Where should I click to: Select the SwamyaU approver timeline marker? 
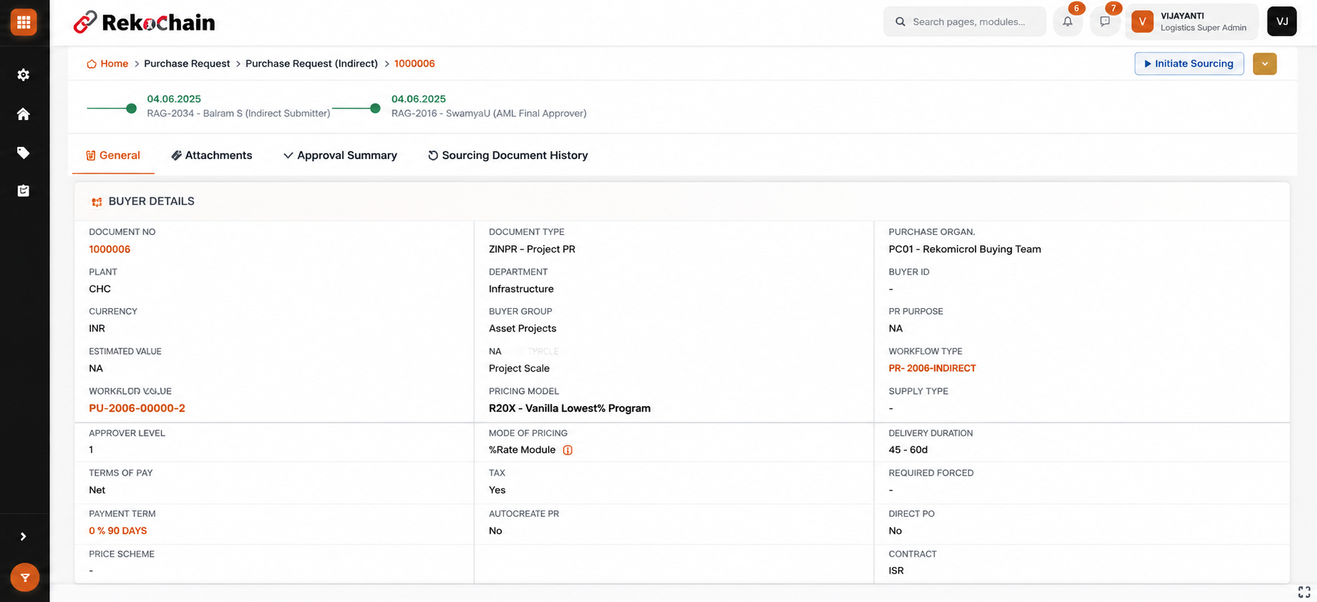pos(376,108)
